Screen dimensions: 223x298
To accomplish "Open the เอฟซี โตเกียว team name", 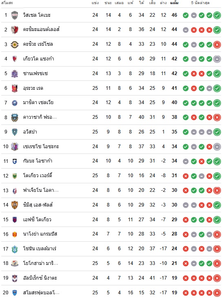I will click(x=37, y=220).
